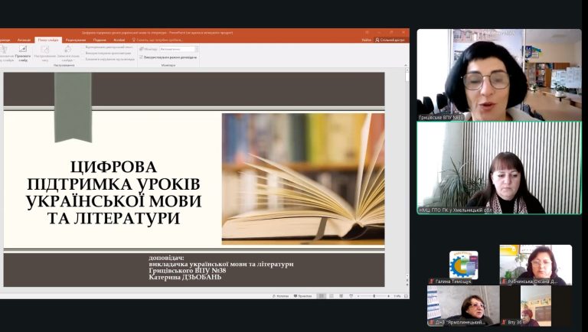
Task: Click the muted mic icon beside Галина Тимощук
Action: tap(432, 281)
